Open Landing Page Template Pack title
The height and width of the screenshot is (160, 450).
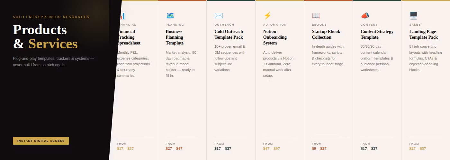tap(423, 34)
